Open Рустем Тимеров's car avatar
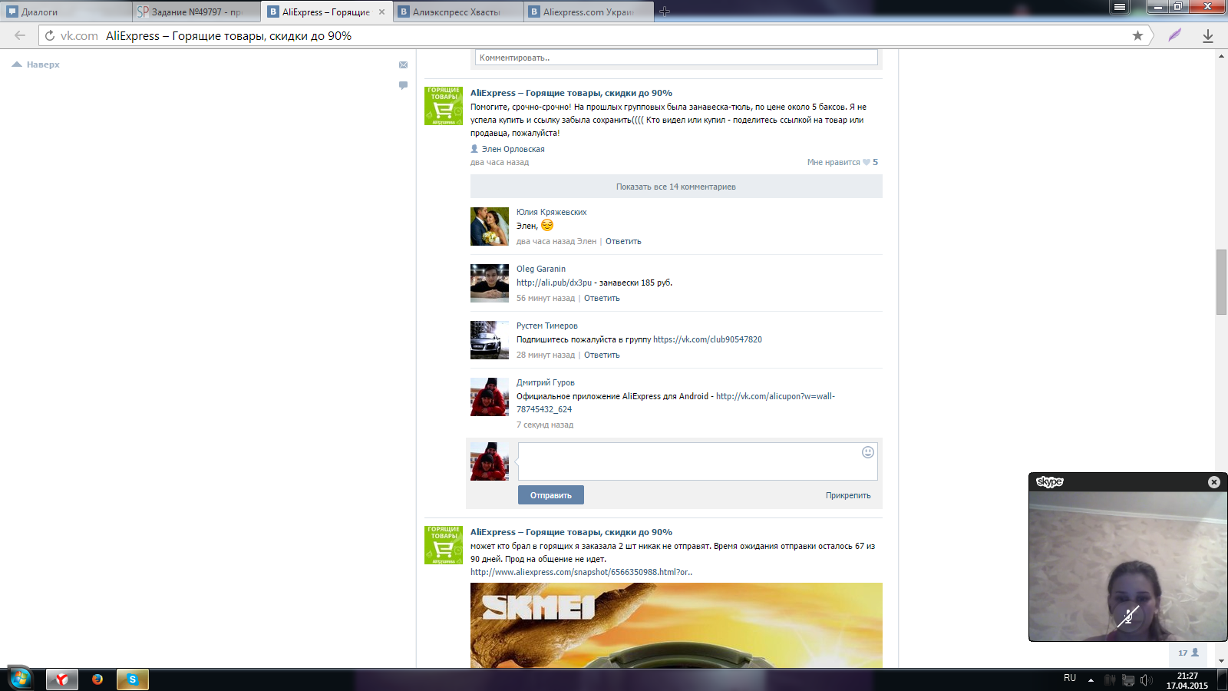 click(490, 340)
